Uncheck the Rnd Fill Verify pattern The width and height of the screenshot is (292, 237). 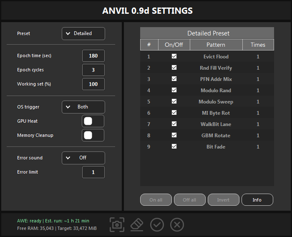coord(174,68)
